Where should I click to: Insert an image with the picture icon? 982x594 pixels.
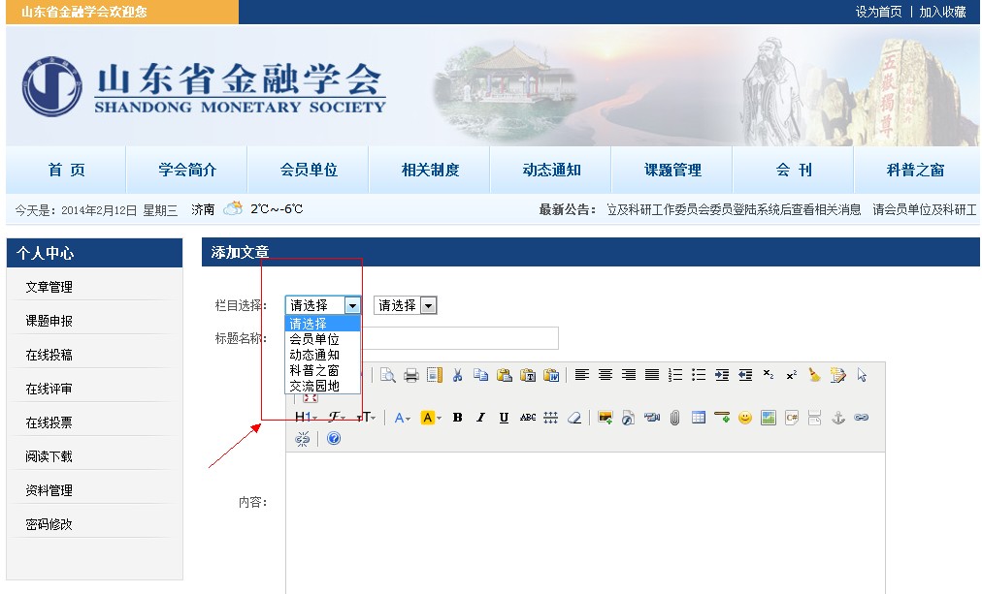point(605,418)
